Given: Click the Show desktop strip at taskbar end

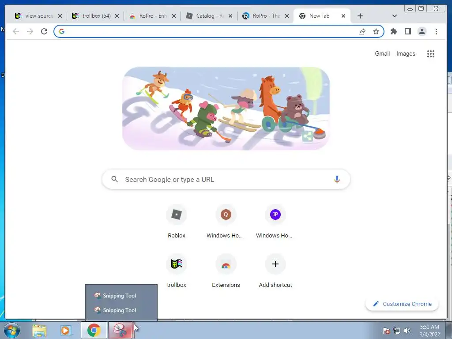Looking at the screenshot, I should point(448,331).
